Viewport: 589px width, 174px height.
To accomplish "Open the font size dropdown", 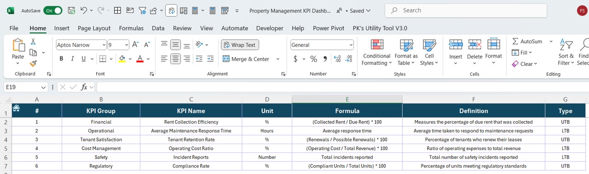I will pyautogui.click(x=127, y=45).
